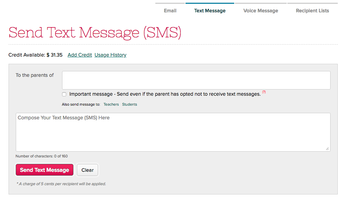346x202 pixels.
Task: Open the help question mark icon
Action: pyautogui.click(x=264, y=92)
